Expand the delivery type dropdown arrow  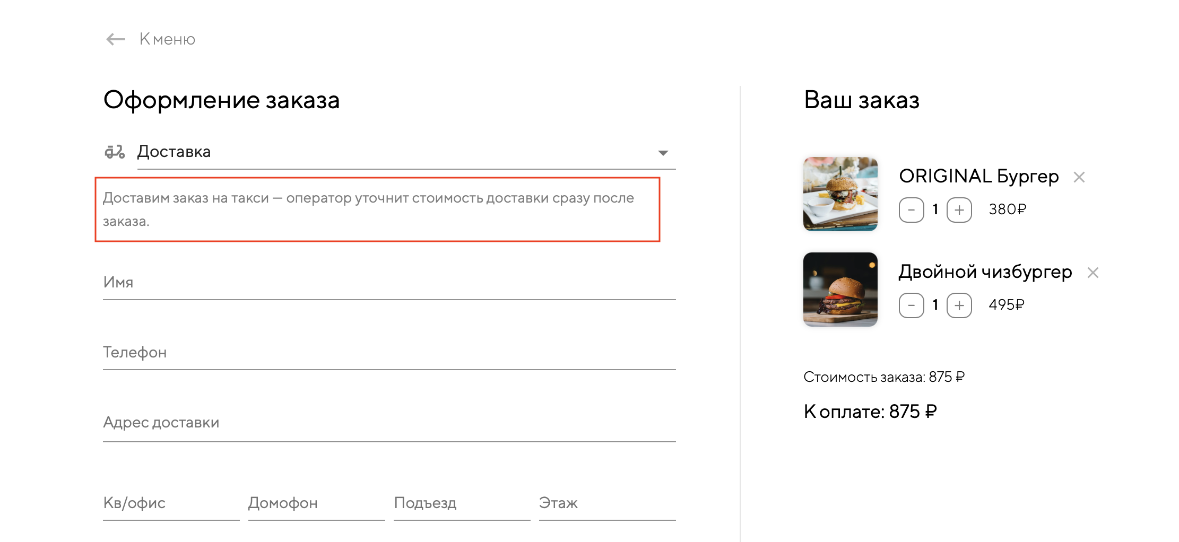point(663,153)
